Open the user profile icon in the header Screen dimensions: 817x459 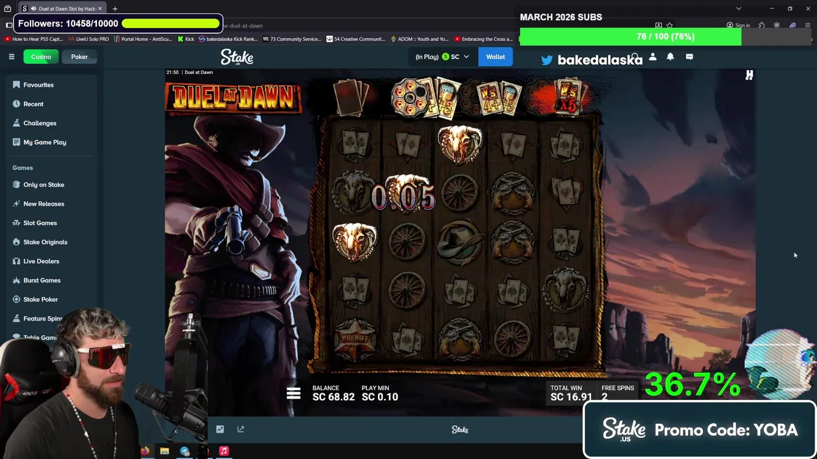click(x=652, y=57)
